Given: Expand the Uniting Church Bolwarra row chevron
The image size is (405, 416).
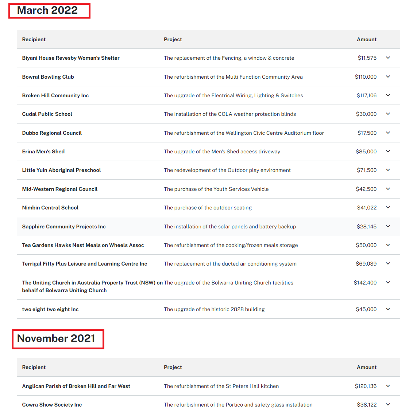Looking at the screenshot, I should tap(388, 283).
